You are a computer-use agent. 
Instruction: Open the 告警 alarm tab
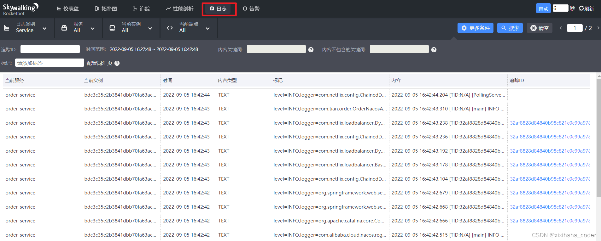coord(251,8)
